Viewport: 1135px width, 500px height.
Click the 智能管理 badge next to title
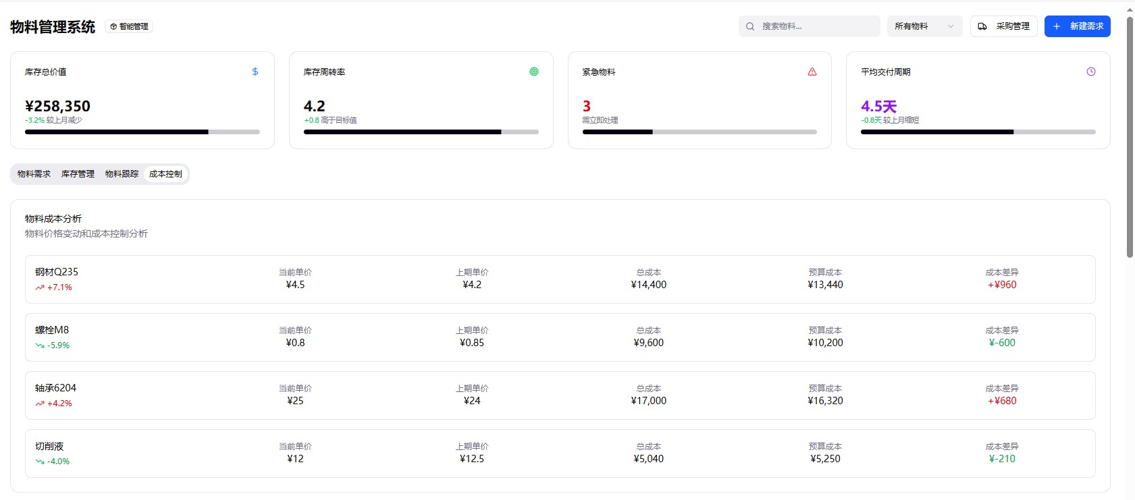coord(129,26)
